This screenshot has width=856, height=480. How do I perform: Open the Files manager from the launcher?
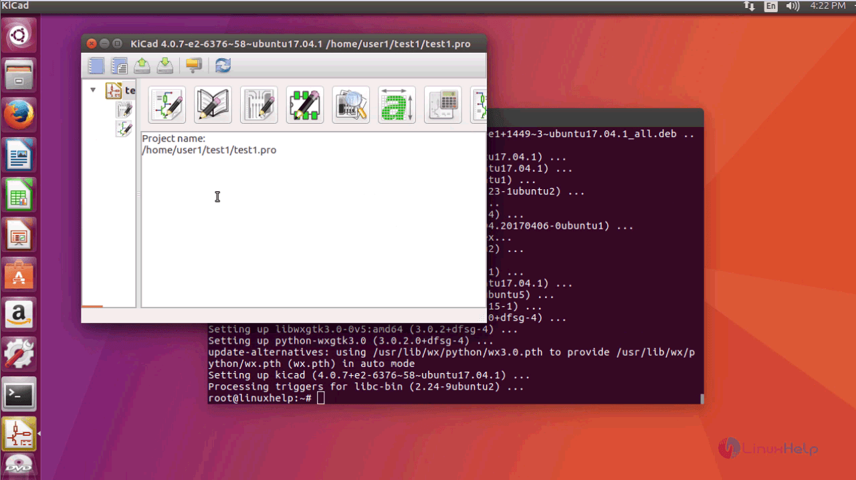point(20,75)
